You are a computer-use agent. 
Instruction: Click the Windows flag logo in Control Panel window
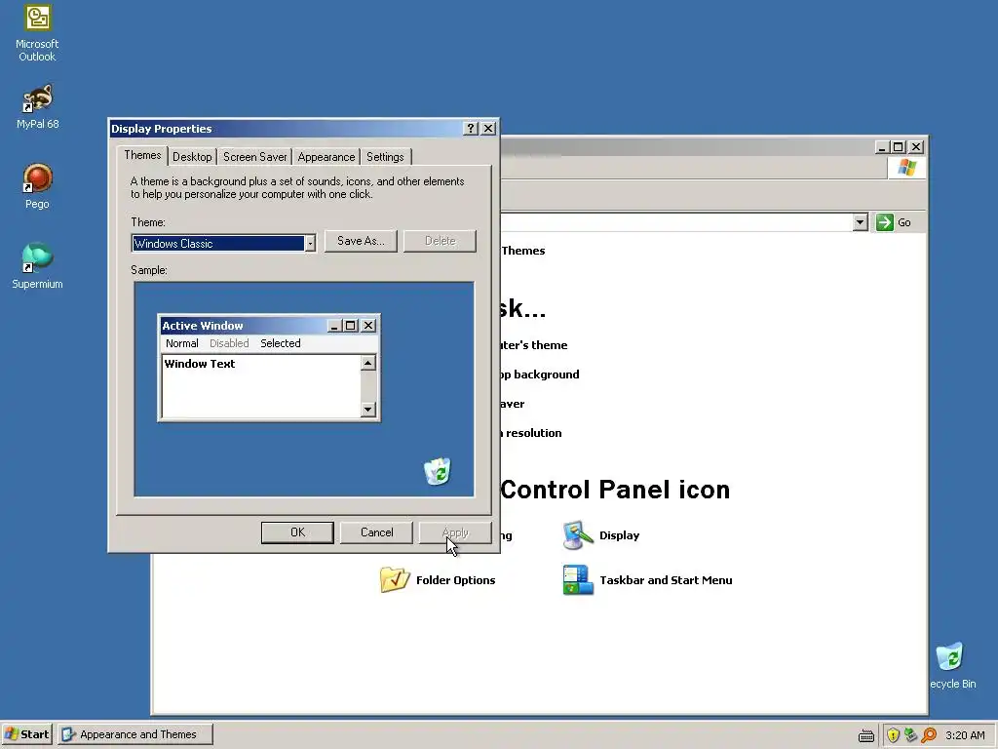point(907,168)
